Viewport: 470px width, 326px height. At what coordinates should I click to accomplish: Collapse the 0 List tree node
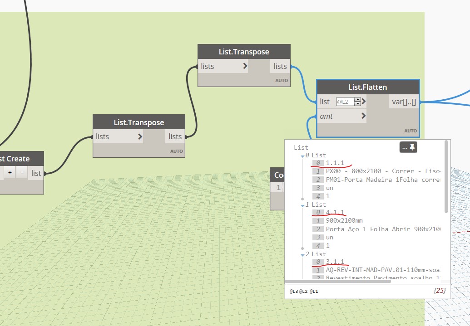303,156
